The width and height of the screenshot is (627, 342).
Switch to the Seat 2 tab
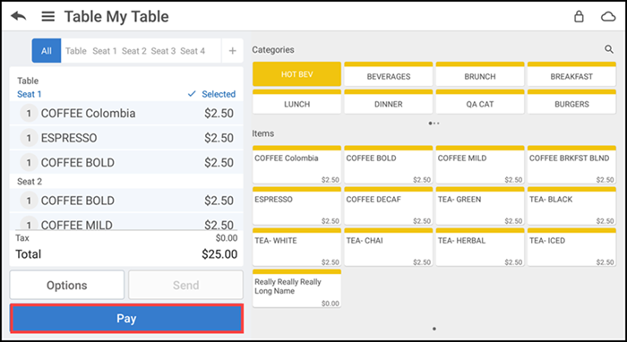(x=134, y=51)
